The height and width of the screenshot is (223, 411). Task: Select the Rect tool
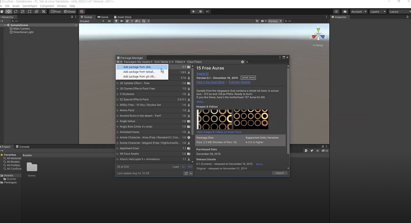click(x=30, y=12)
